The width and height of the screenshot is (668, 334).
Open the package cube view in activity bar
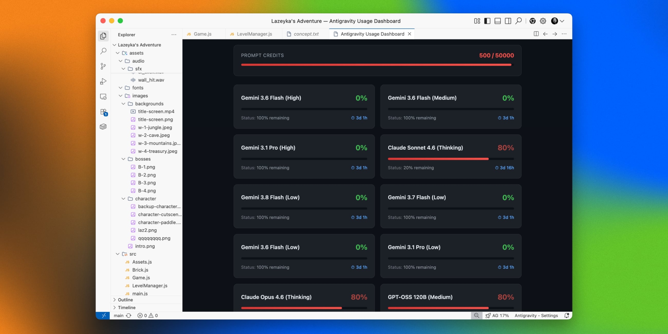[x=103, y=127]
